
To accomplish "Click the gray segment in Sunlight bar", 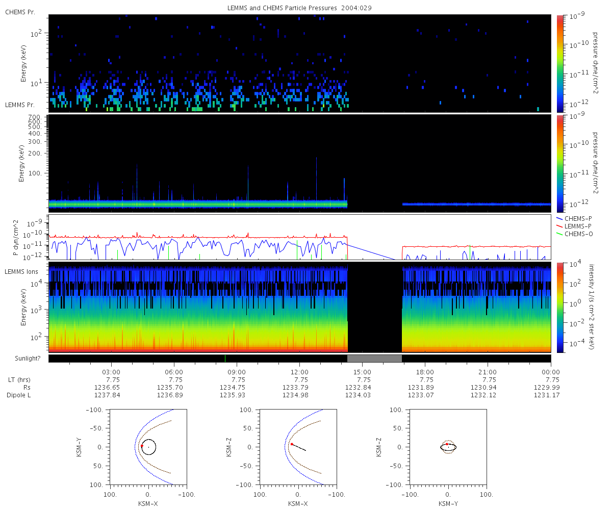I will click(375, 359).
